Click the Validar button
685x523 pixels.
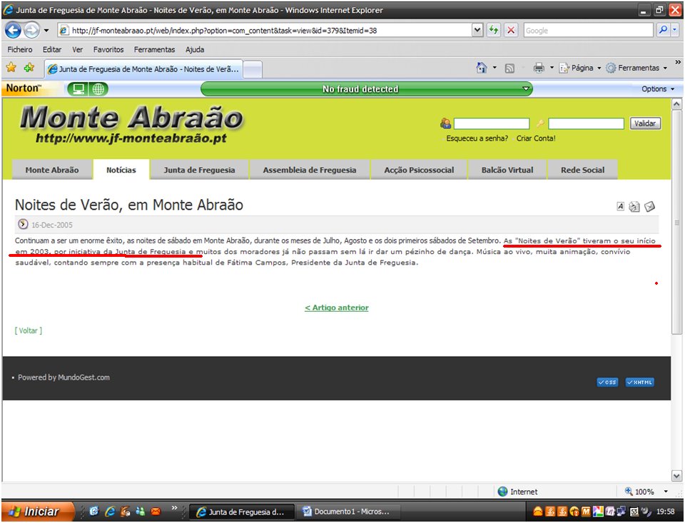coord(645,123)
